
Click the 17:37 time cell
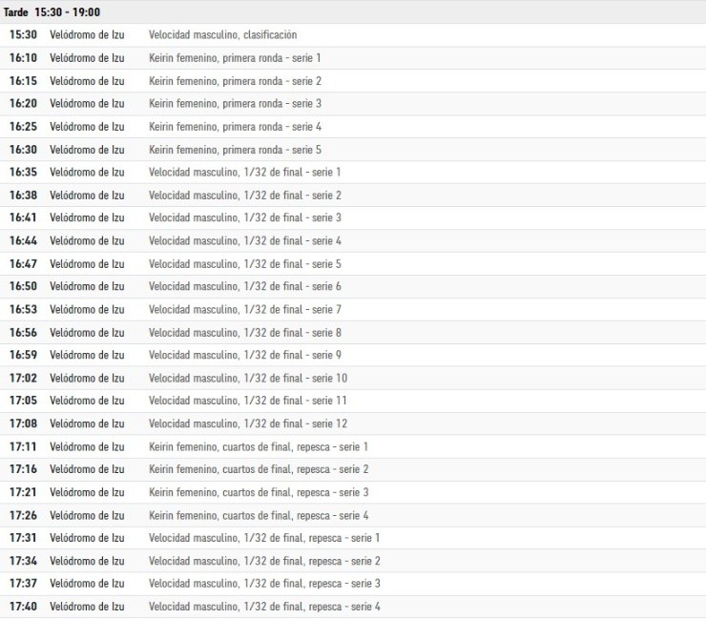pyautogui.click(x=23, y=584)
